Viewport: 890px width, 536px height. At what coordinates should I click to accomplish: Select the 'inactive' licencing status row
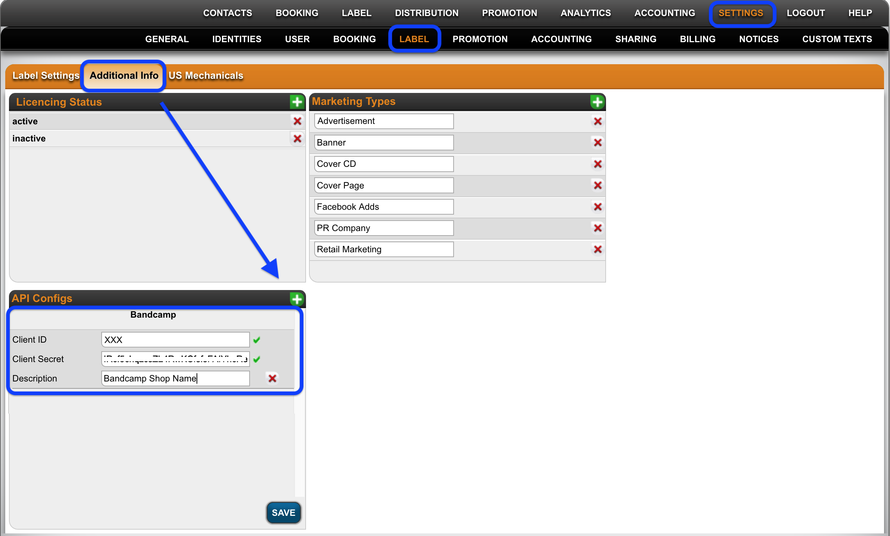tap(157, 138)
